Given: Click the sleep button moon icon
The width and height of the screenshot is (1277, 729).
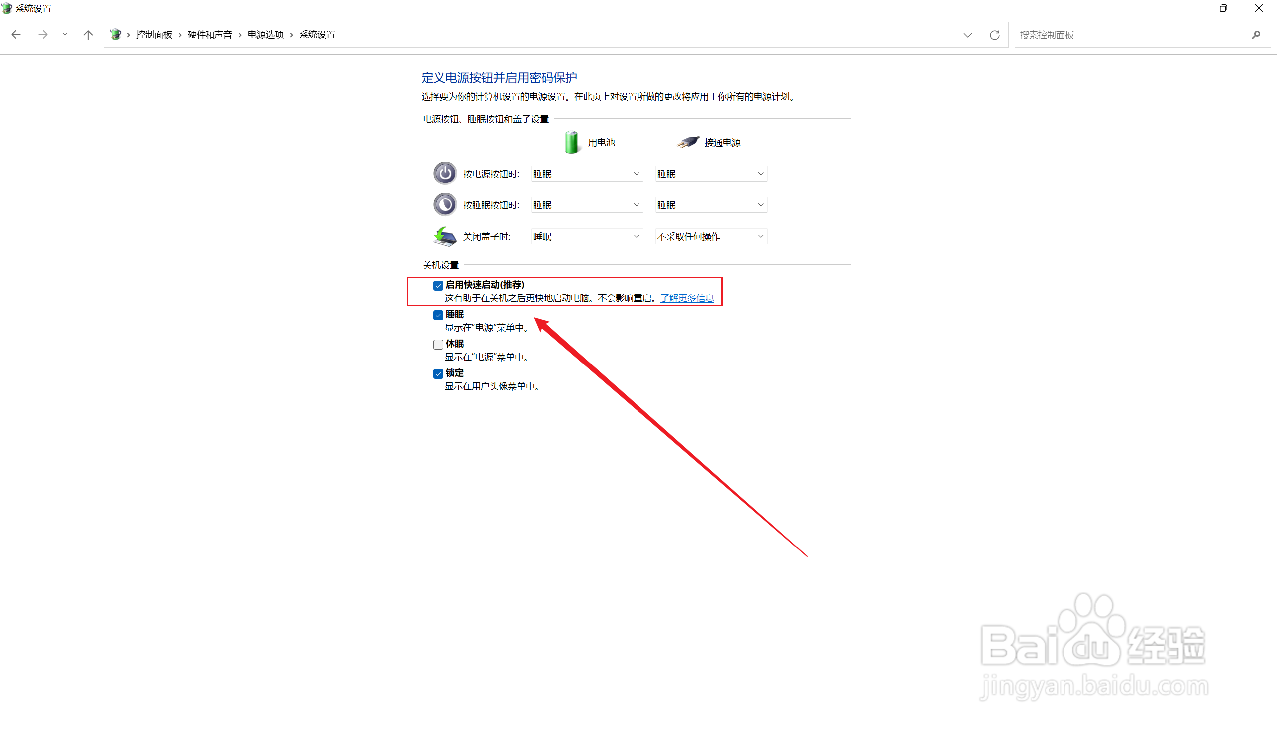Looking at the screenshot, I should point(444,205).
